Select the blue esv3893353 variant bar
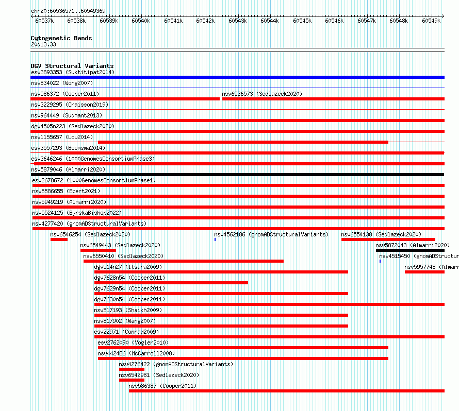Viewport: 459px width, 411px height. 237,77
